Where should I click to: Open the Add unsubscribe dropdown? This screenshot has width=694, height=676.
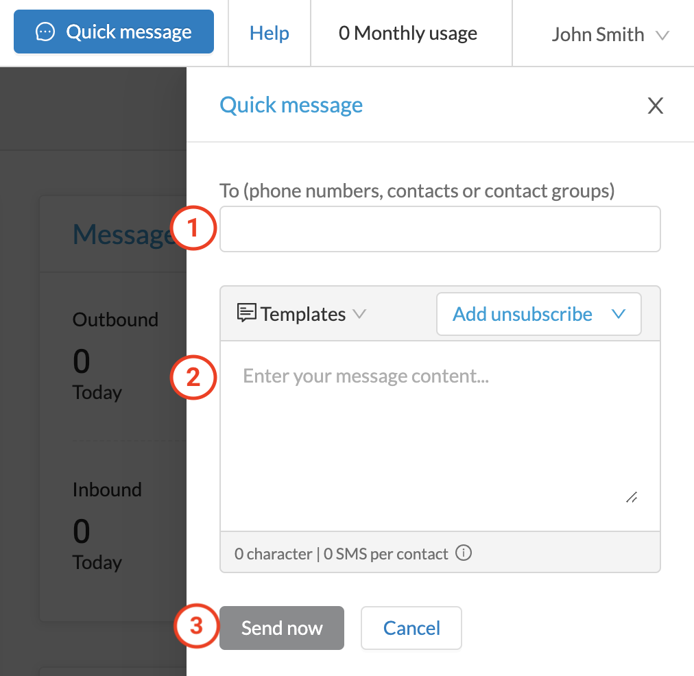click(x=538, y=314)
